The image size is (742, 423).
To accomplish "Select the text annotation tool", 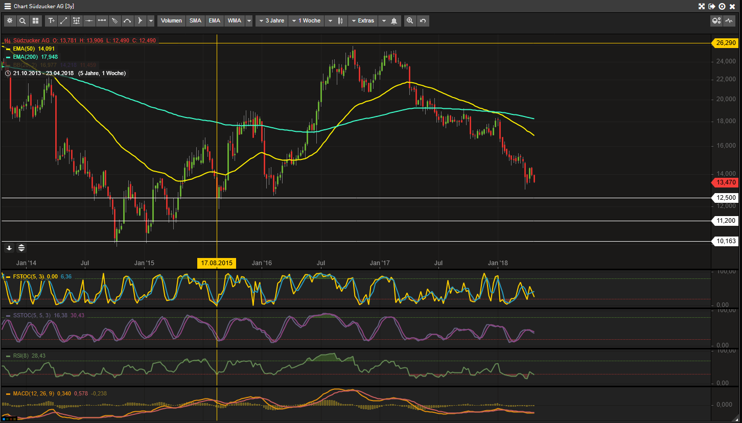I will 51,21.
